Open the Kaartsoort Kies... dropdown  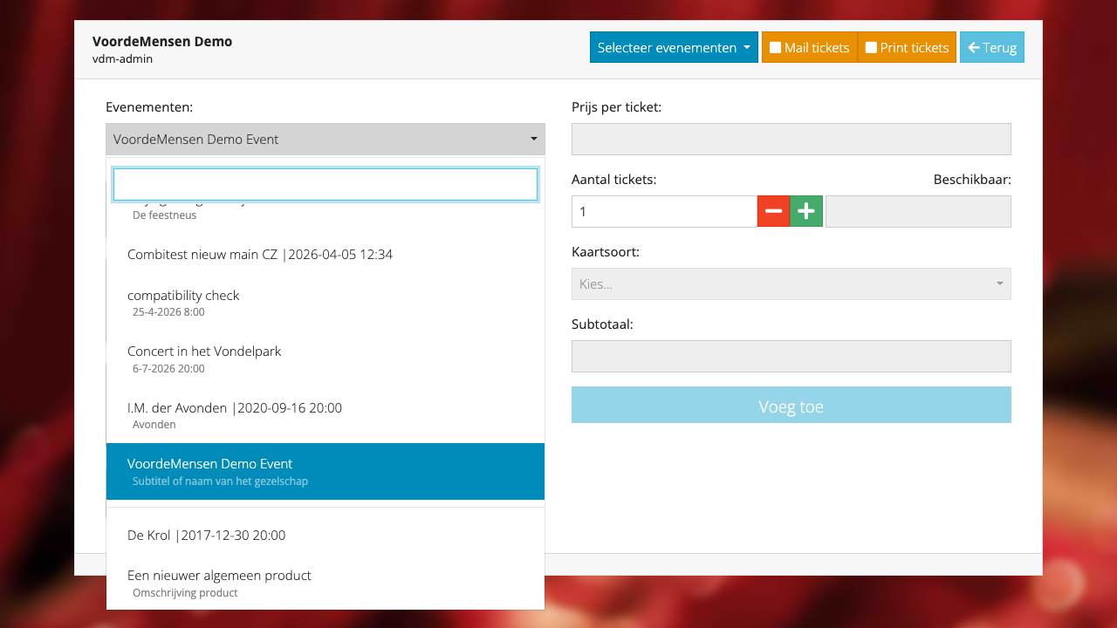point(791,283)
